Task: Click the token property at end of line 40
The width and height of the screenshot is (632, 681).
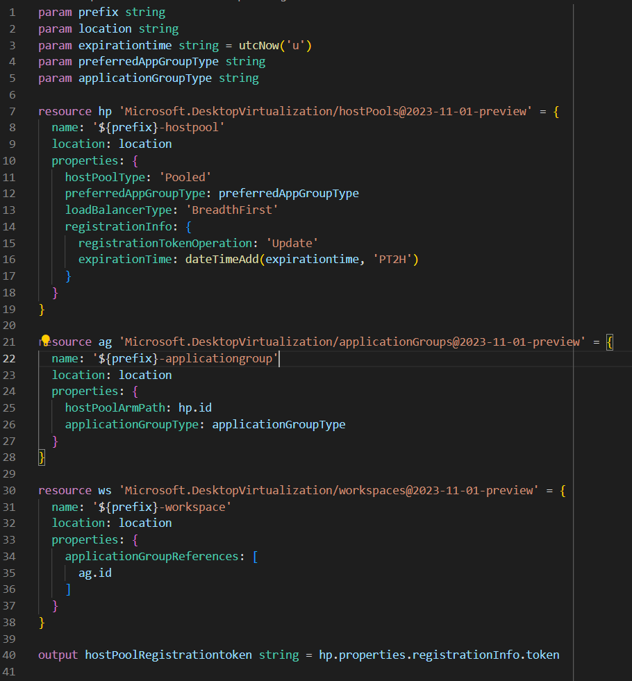Action: pos(543,655)
